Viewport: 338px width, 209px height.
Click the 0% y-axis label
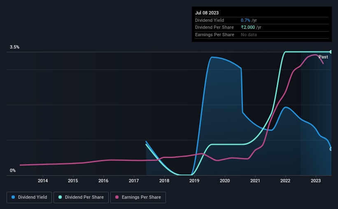[x=13, y=170]
